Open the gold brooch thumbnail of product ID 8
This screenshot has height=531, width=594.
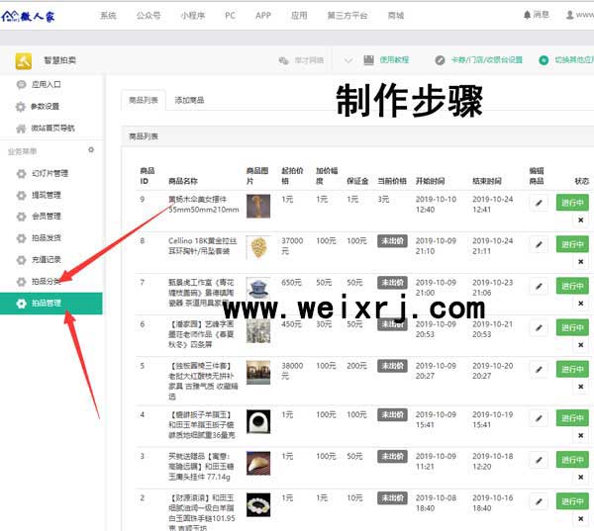click(x=258, y=248)
